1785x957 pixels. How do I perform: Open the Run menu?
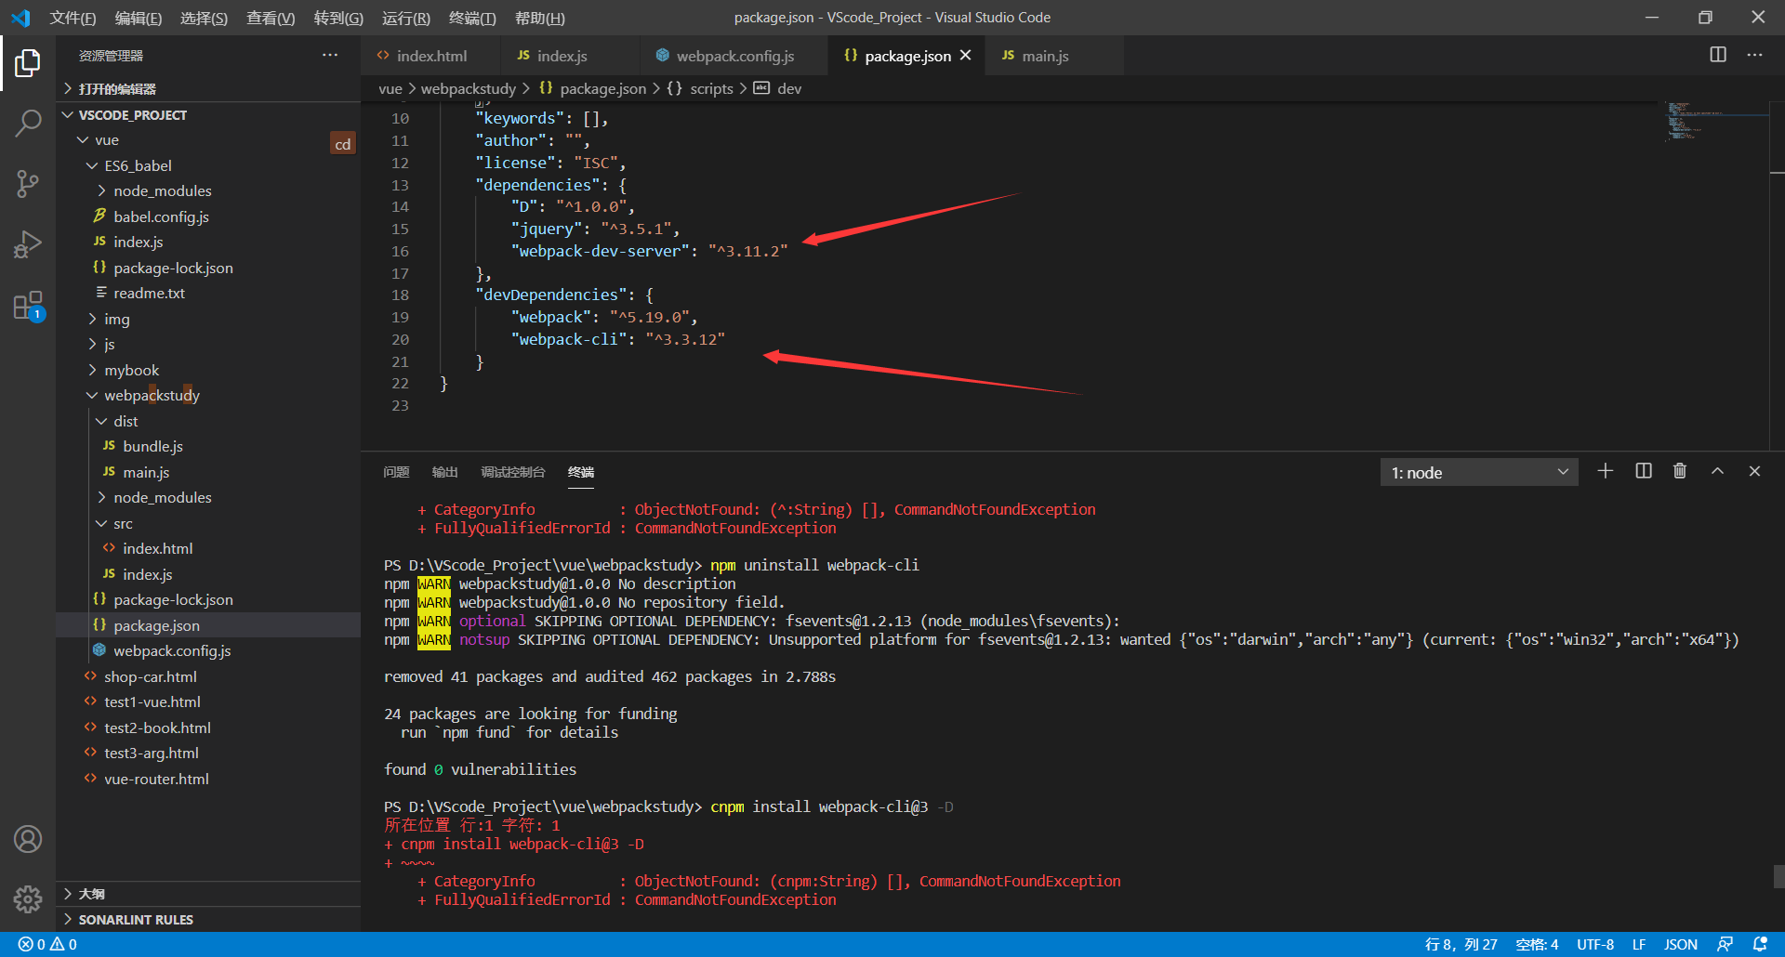point(406,18)
